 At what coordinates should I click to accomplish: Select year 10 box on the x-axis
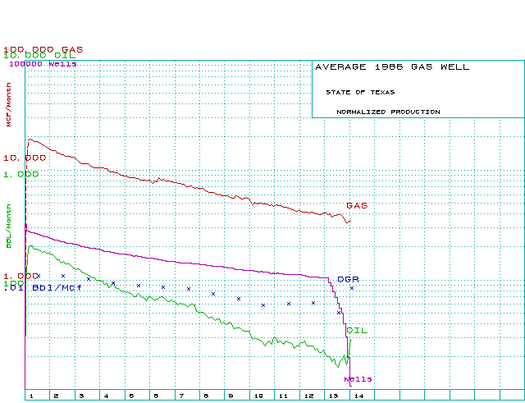[x=258, y=396]
